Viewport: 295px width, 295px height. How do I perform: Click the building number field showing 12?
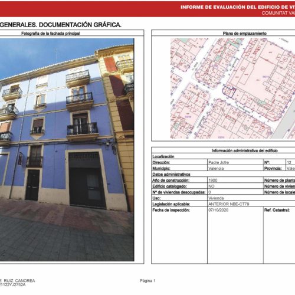pyautogui.click(x=290, y=162)
